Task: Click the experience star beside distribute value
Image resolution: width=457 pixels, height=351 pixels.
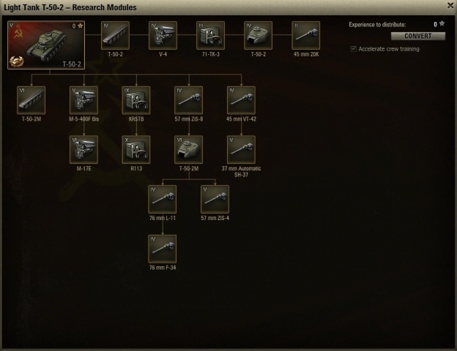Action: [442, 24]
